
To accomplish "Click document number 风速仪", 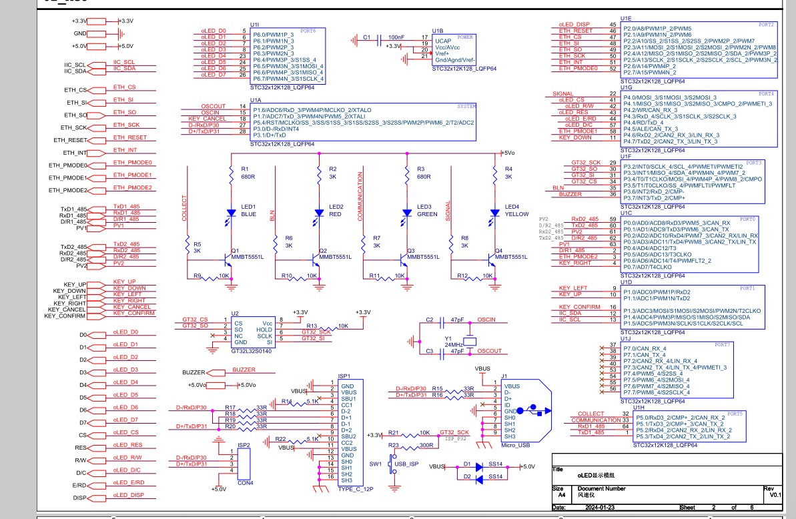I will tap(586, 494).
